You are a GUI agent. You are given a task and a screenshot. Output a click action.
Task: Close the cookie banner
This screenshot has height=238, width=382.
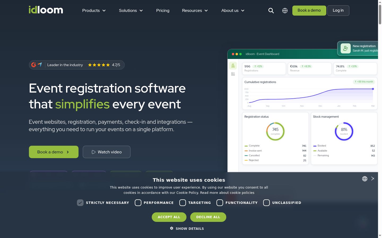[x=373, y=179]
